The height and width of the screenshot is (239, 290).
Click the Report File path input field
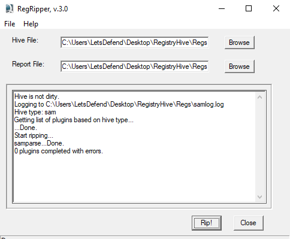tap(135, 66)
